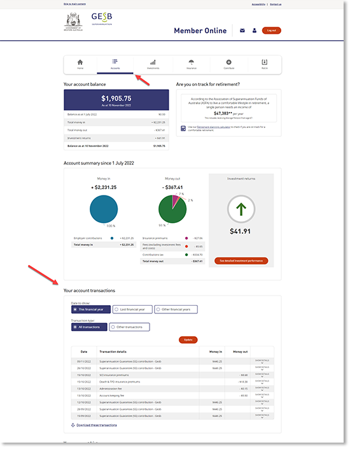Click the 09/11/2022 date cell
The image size is (350, 449).
pos(84,362)
